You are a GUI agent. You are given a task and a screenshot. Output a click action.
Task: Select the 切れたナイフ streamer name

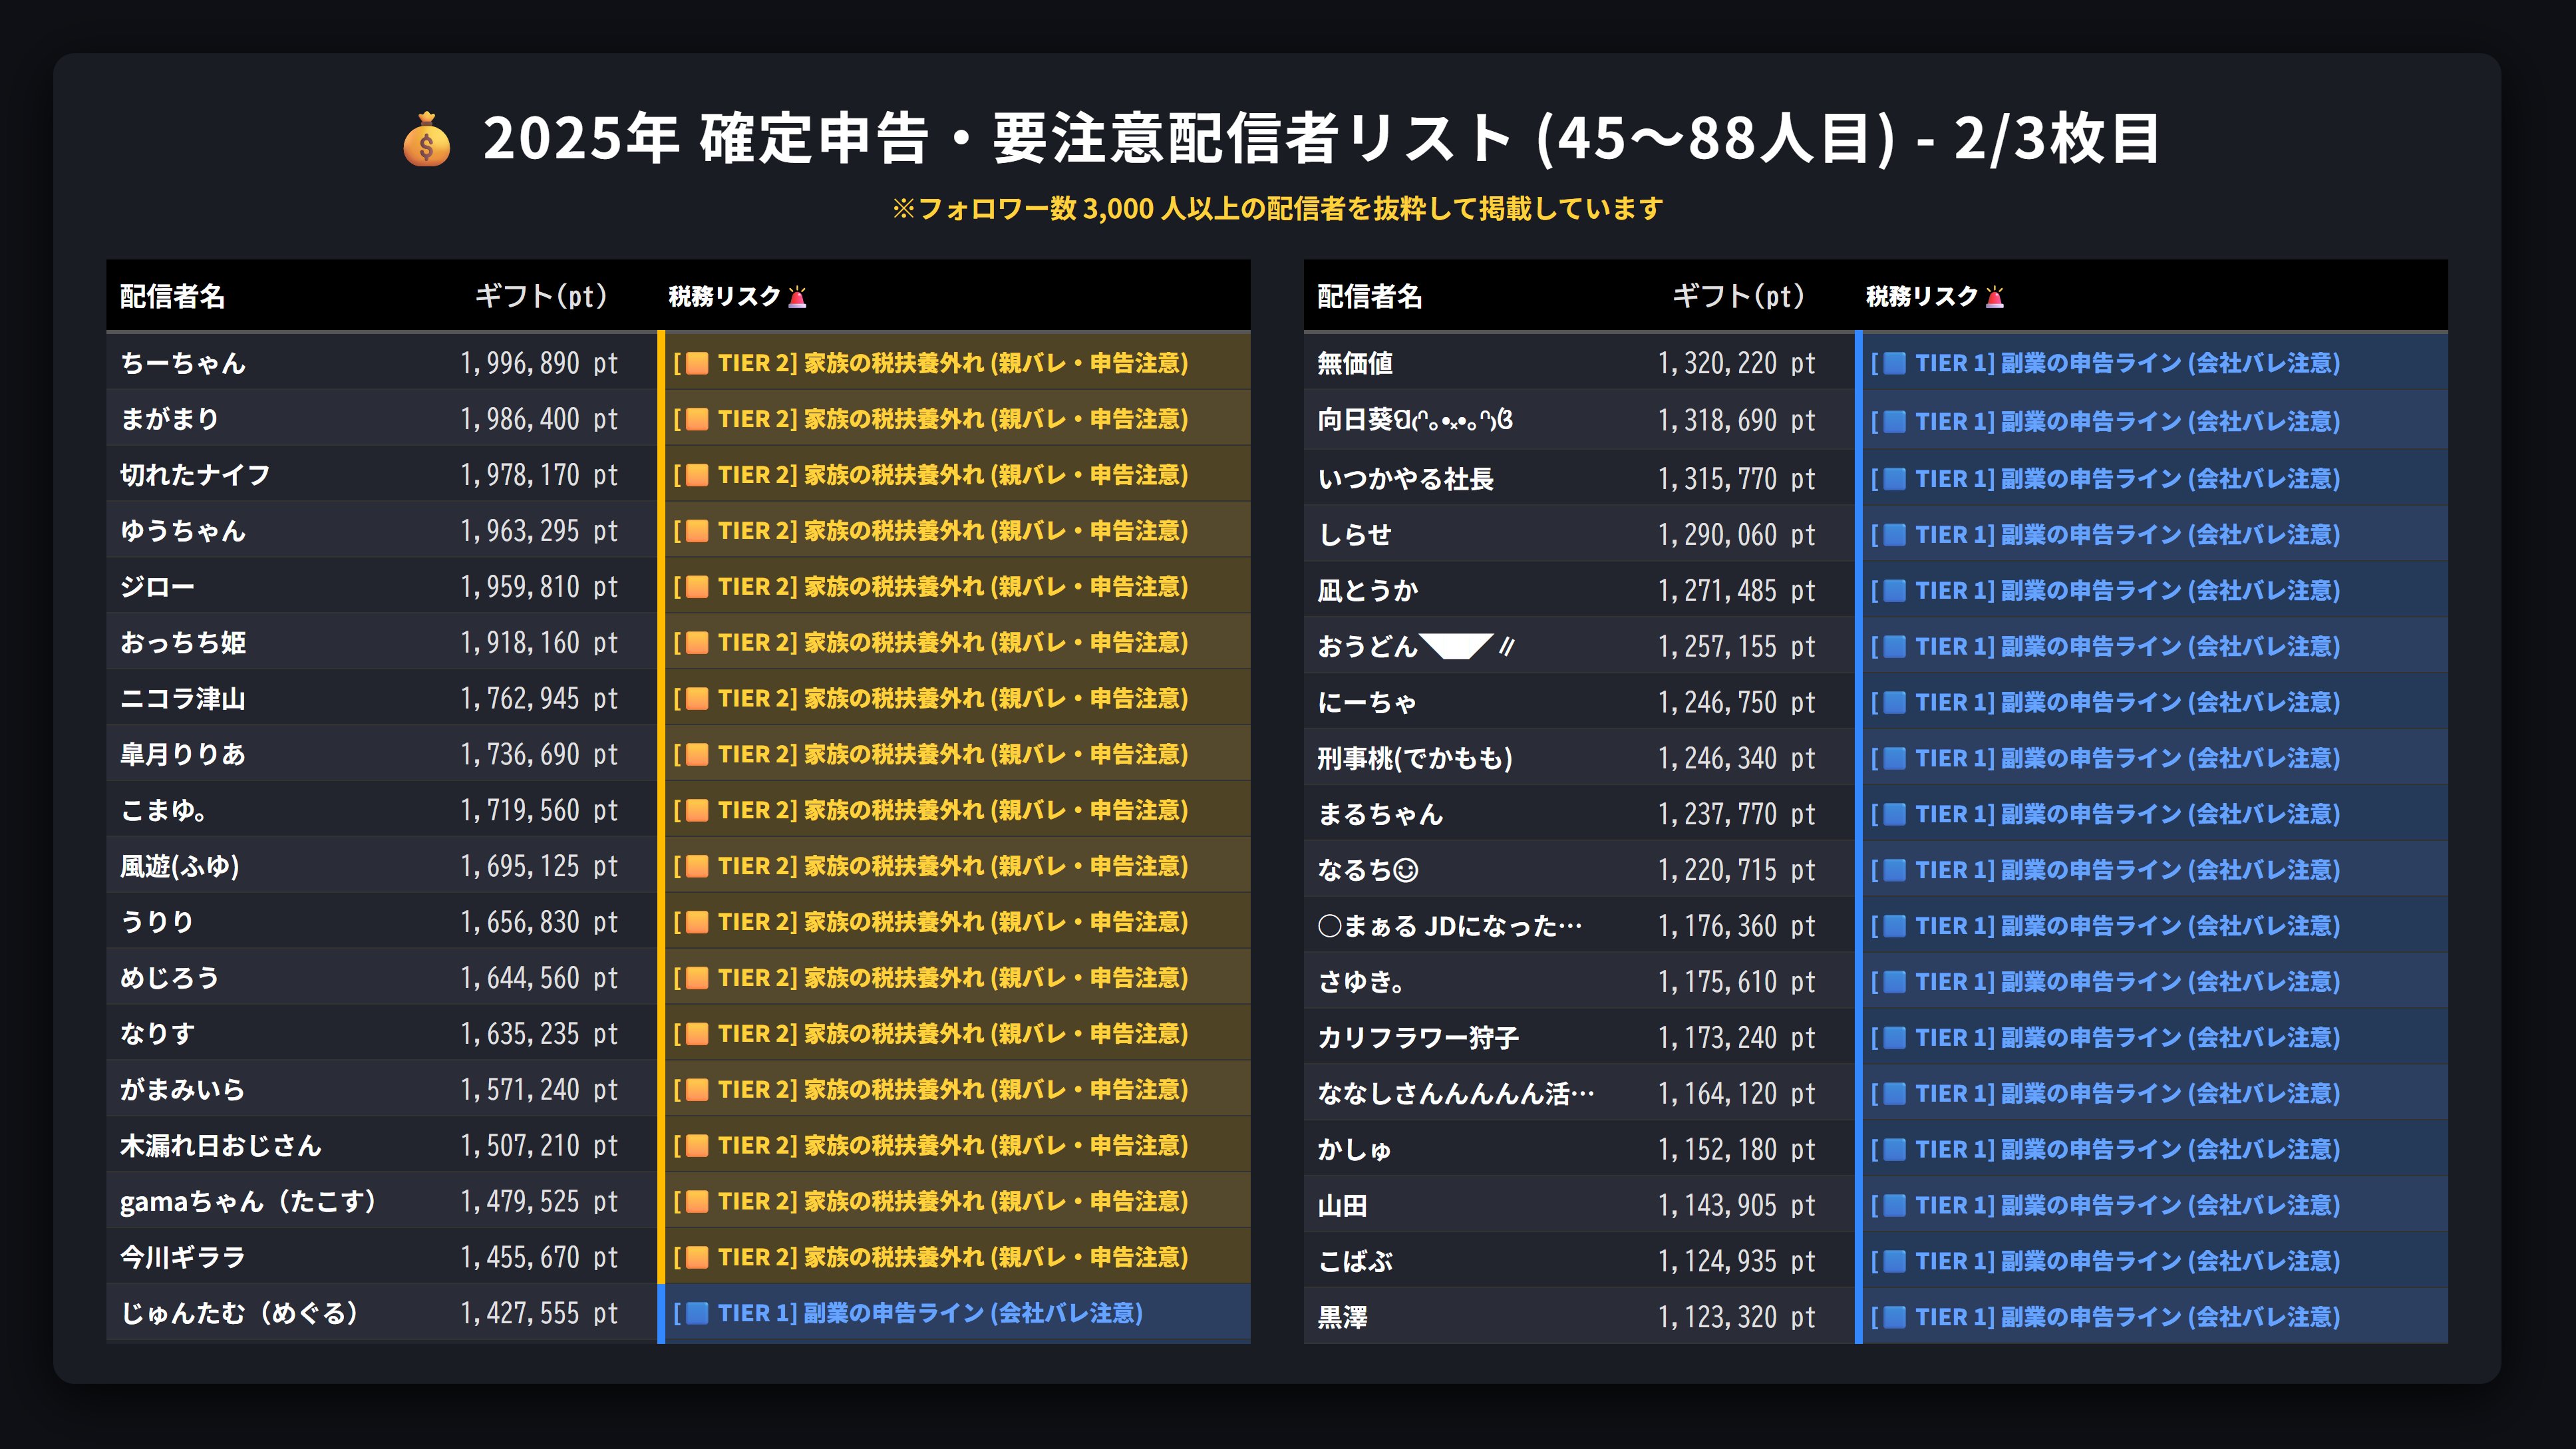point(195,475)
